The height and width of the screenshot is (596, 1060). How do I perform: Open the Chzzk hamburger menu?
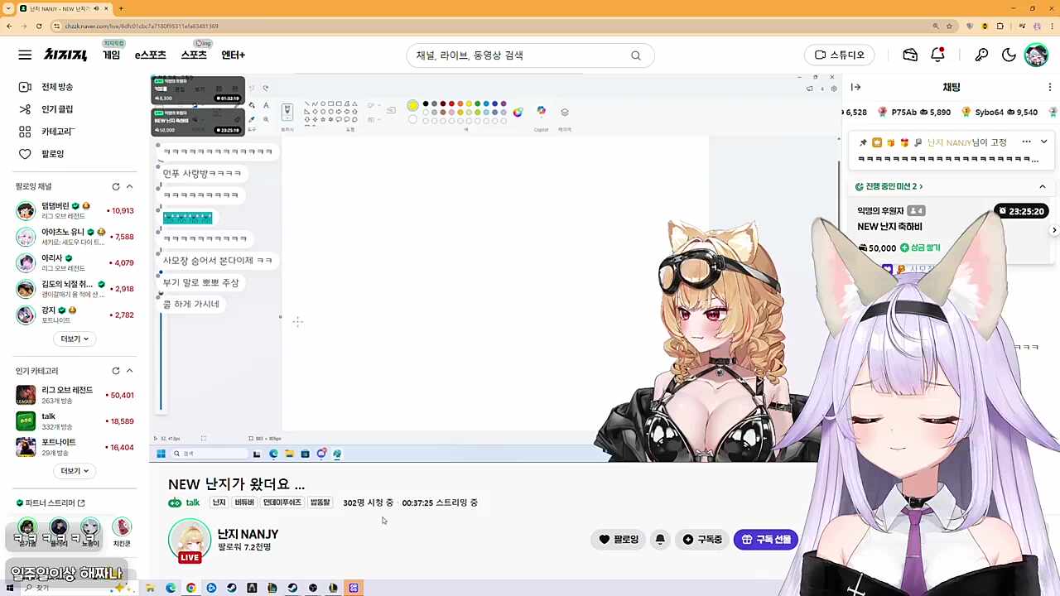tap(25, 55)
